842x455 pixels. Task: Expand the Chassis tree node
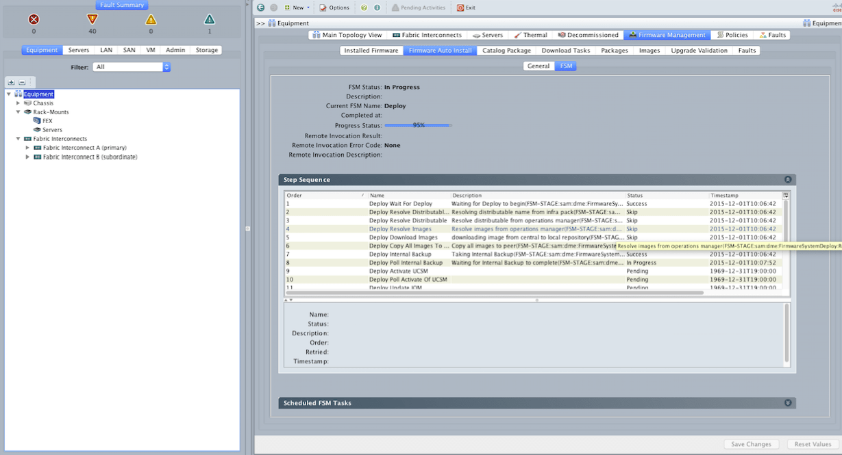point(18,103)
